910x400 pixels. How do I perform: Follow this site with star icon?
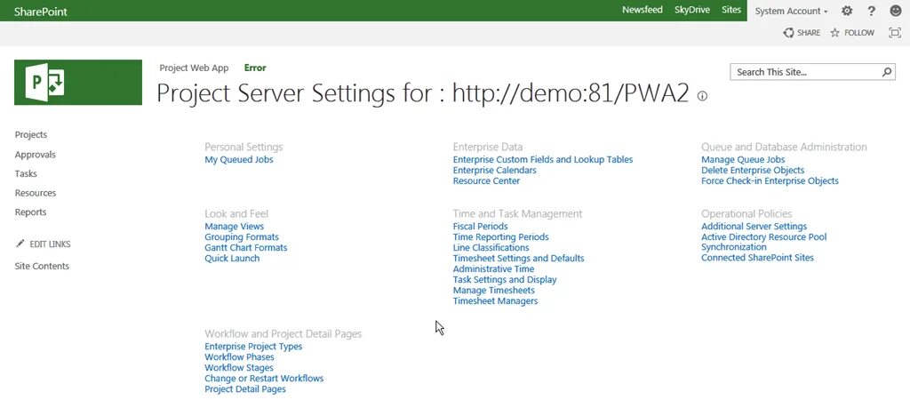(x=835, y=33)
